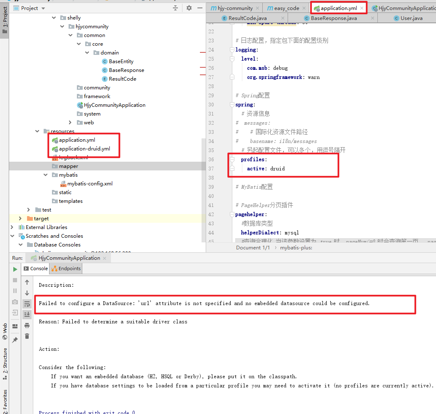Toggle scroll to end in console

[27, 315]
